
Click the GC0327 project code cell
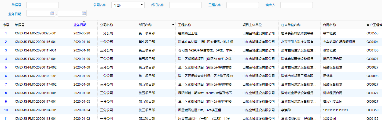[372, 93]
